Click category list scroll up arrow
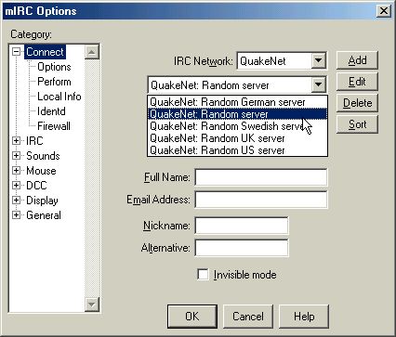Screen dimensions: 396x337 pos(92,52)
